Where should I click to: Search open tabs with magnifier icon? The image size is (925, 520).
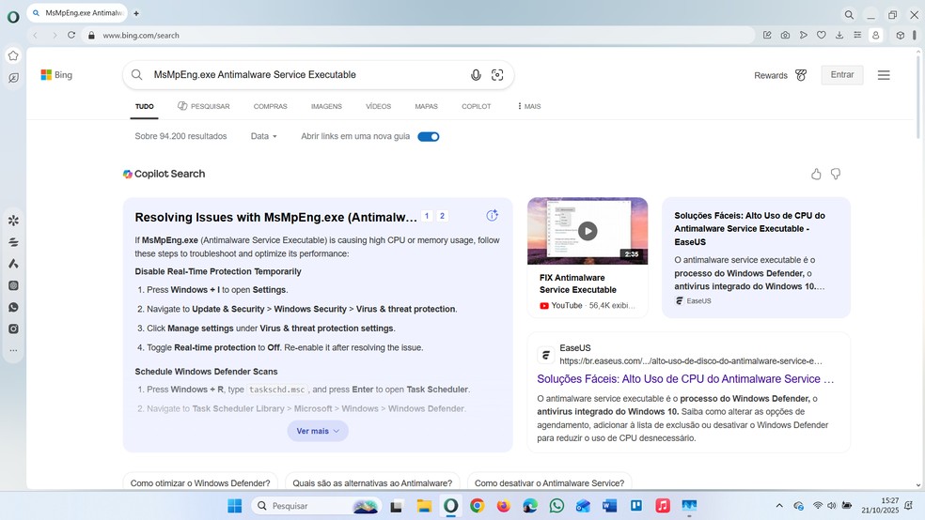point(849,15)
